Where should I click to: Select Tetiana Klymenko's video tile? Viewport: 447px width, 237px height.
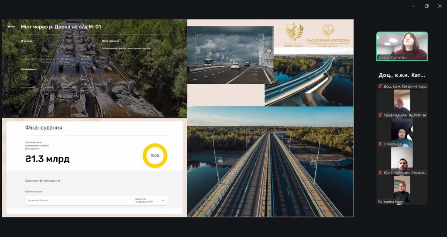click(x=402, y=46)
